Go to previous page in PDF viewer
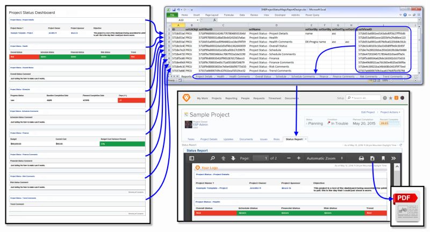The image size is (430, 232). point(223,158)
